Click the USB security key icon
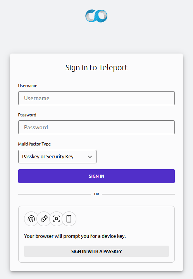This screenshot has width=193, height=279. point(44,219)
